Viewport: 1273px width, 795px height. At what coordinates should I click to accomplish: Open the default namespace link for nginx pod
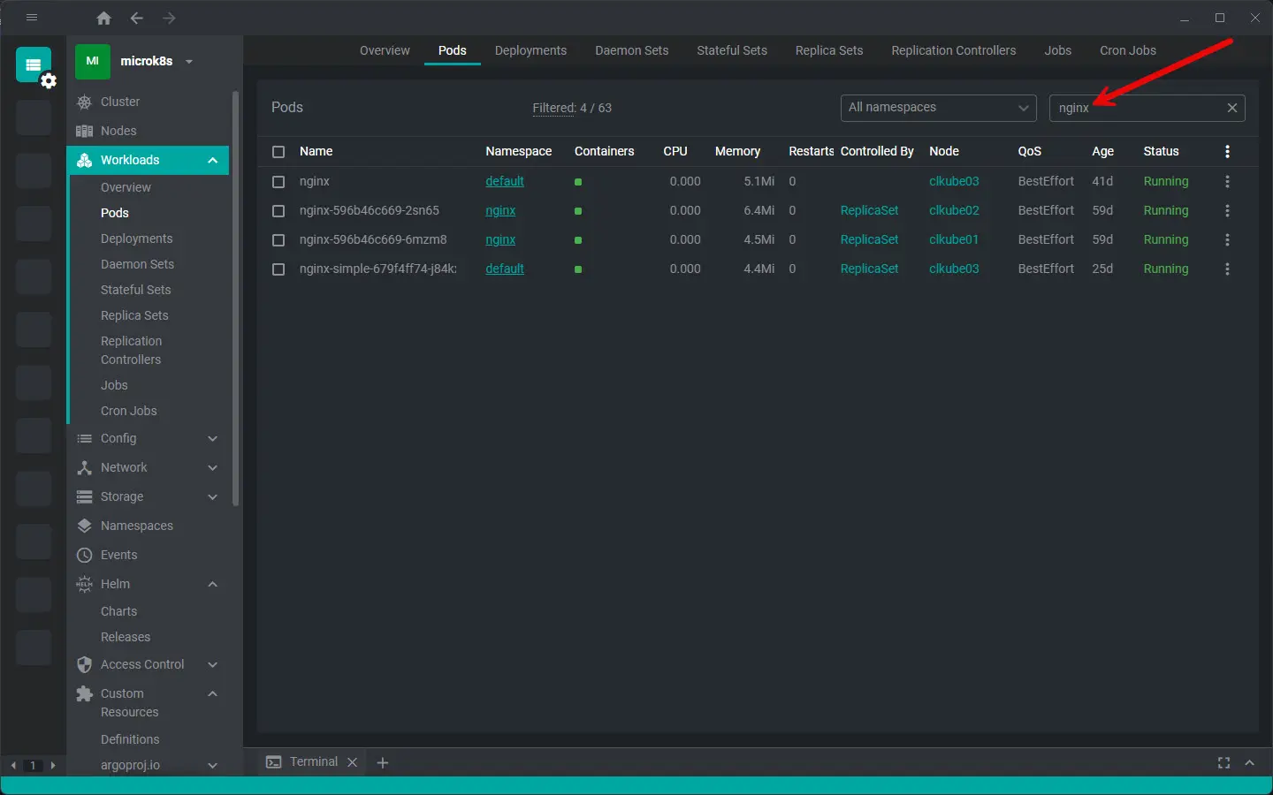coord(505,181)
